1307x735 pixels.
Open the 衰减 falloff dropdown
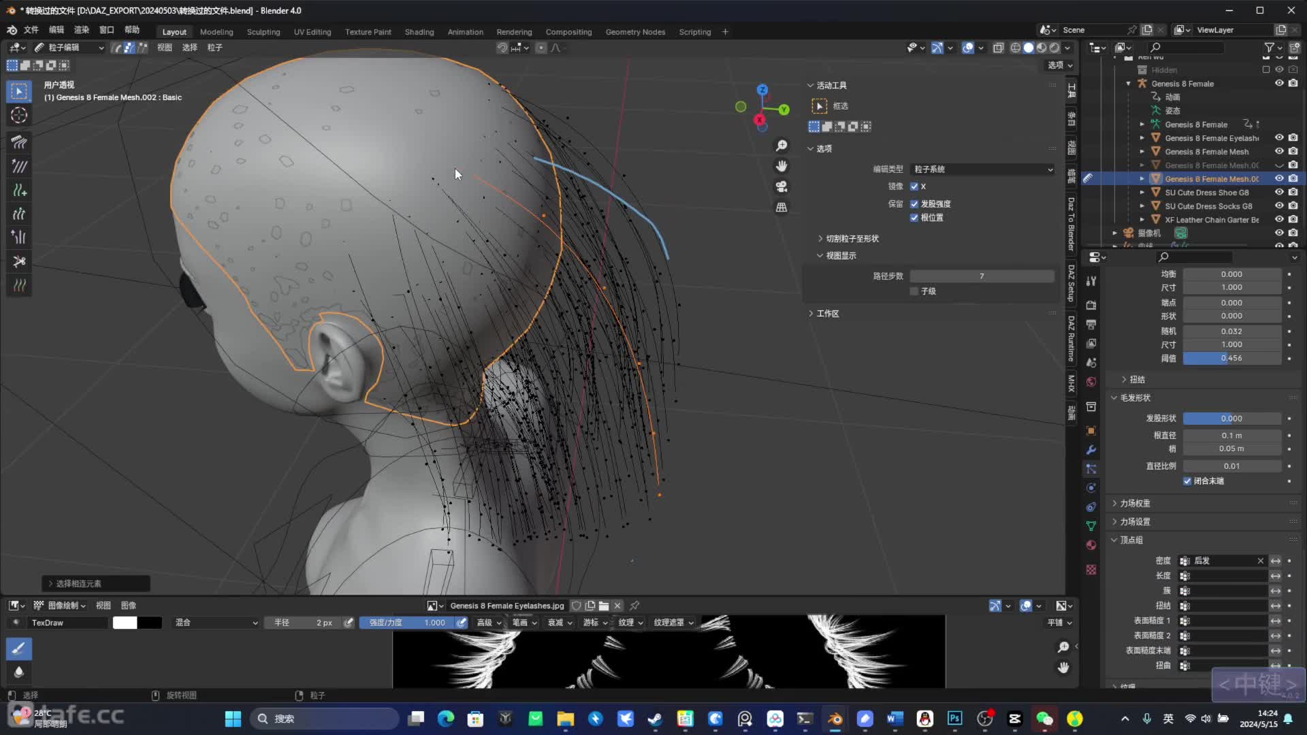[559, 623]
